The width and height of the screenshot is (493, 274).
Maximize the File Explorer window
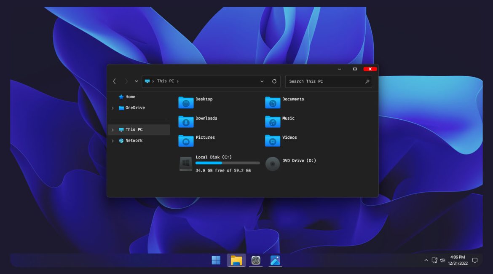click(355, 69)
